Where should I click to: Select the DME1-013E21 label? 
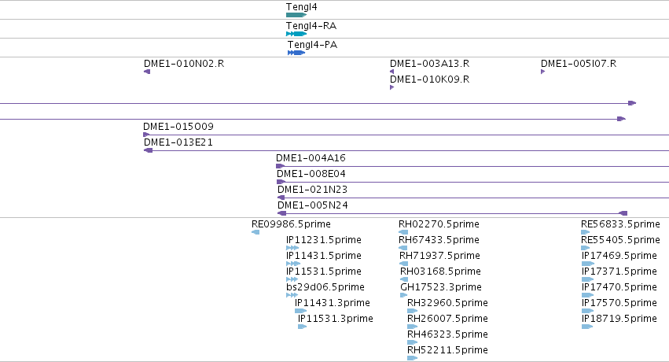pos(178,142)
